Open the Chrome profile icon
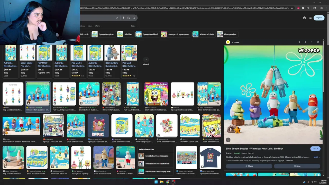The image size is (329, 185). [x=322, y=8]
